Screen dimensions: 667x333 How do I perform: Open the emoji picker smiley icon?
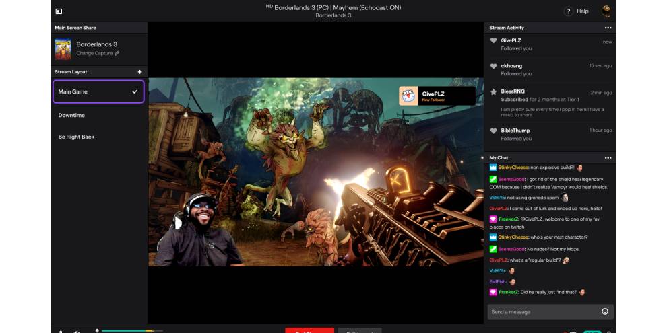pos(605,311)
